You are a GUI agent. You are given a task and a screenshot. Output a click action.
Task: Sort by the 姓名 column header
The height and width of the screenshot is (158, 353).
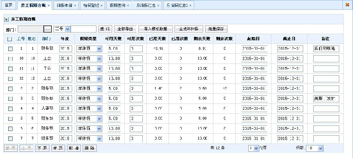click(32, 39)
